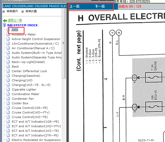
Task: Open Audio System(Built-in Type Ampl entry
Action: coord(37,53)
